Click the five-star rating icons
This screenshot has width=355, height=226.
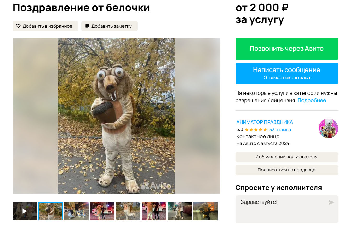256,130
